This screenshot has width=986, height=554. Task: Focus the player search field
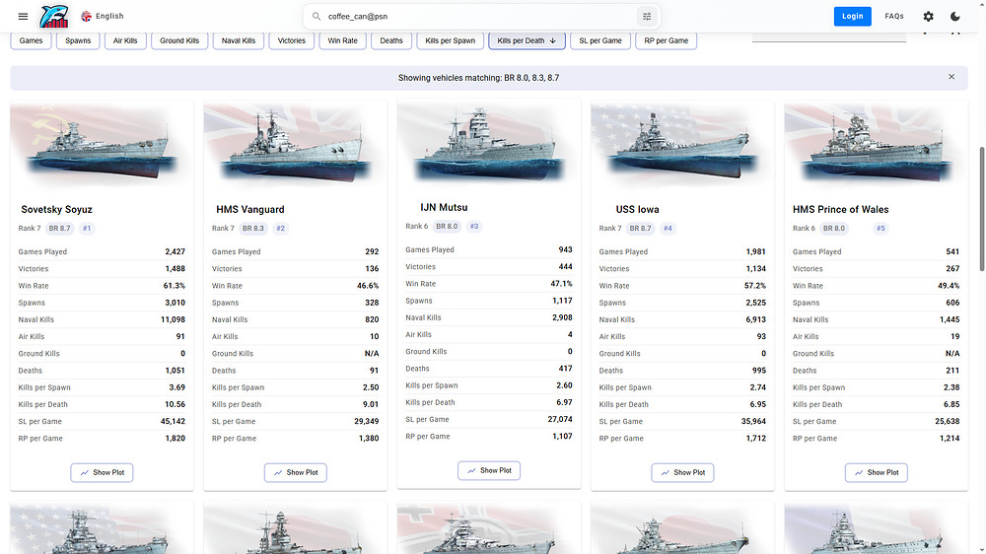click(x=480, y=17)
